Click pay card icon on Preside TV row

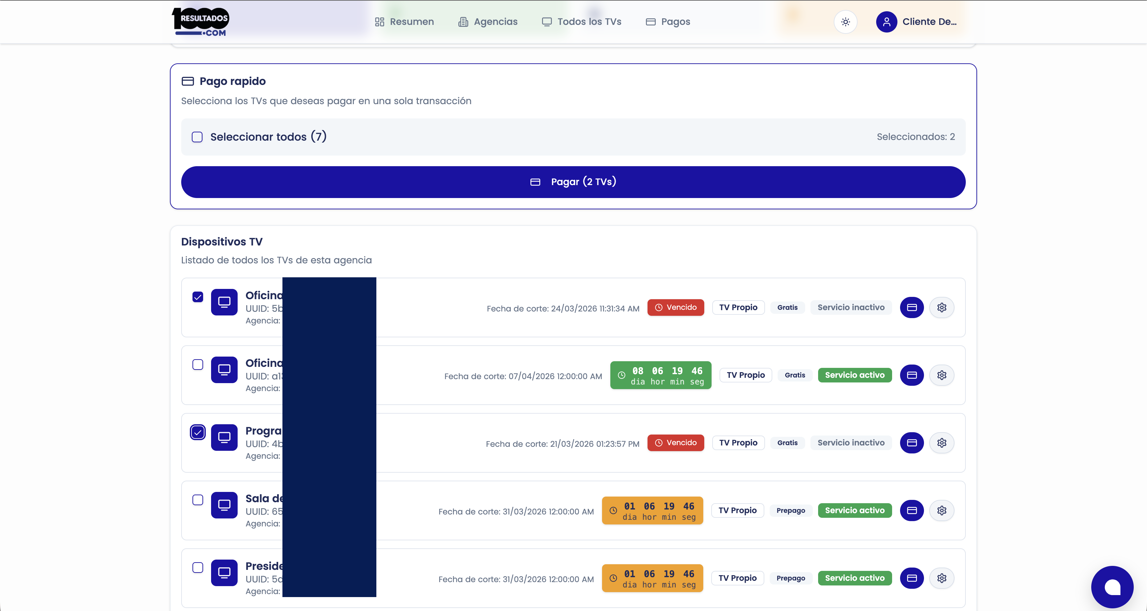911,578
